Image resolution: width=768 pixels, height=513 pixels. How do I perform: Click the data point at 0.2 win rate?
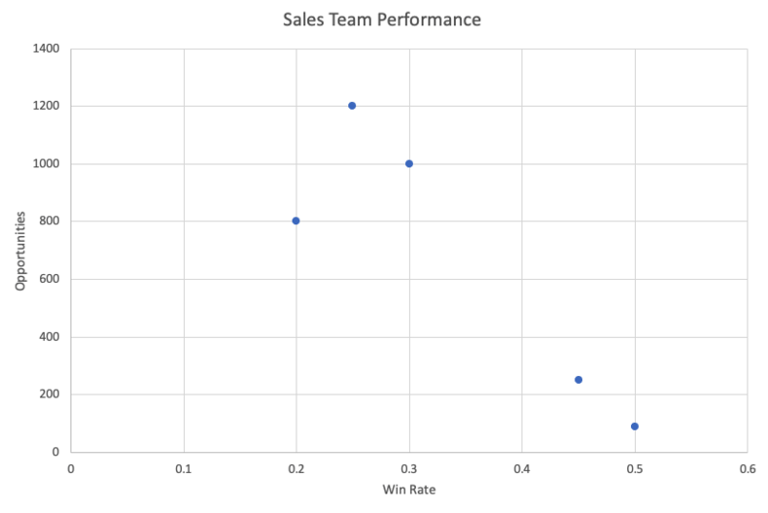click(296, 221)
